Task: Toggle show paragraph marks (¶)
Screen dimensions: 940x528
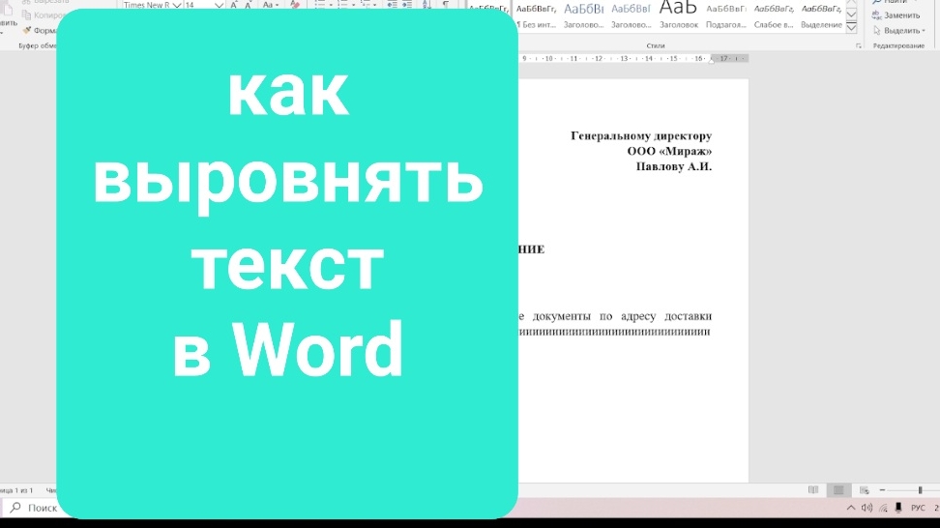Action: (446, 5)
